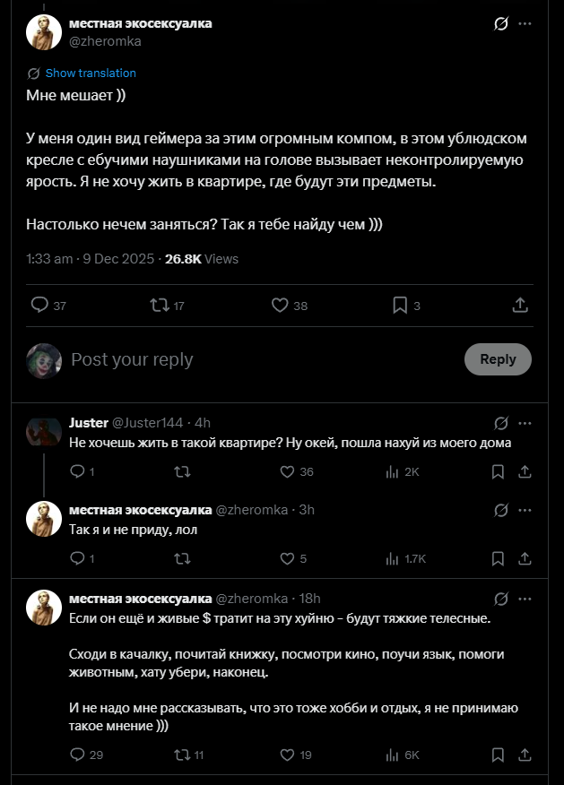
Task: Open more options on main post
Action: [525, 24]
